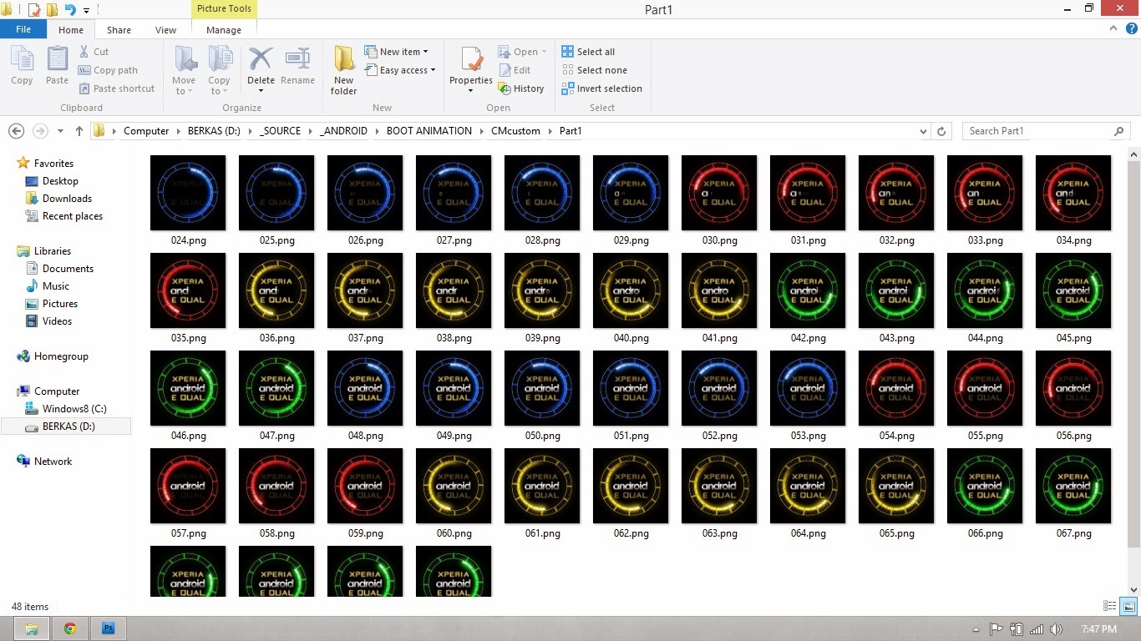The width and height of the screenshot is (1141, 641).
Task: Expand the Open command dropdown
Action: [543, 52]
